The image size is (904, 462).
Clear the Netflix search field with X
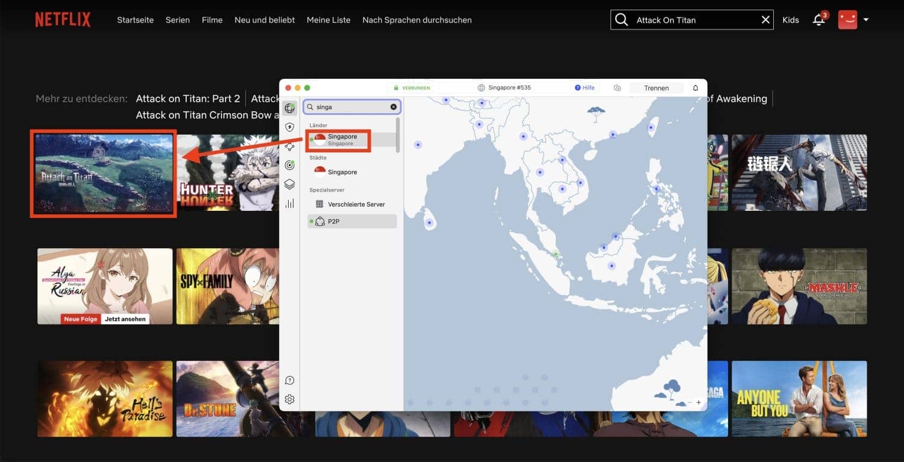click(765, 20)
